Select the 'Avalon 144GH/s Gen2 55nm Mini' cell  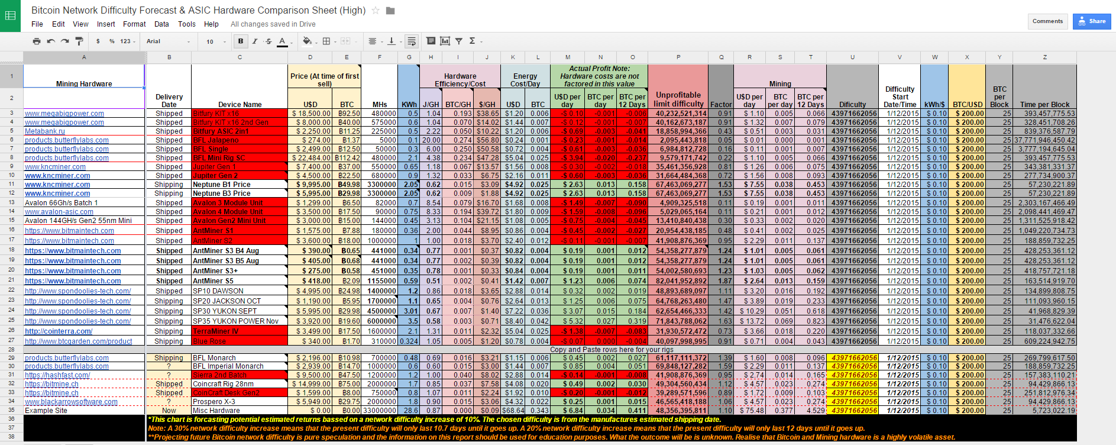[84, 221]
